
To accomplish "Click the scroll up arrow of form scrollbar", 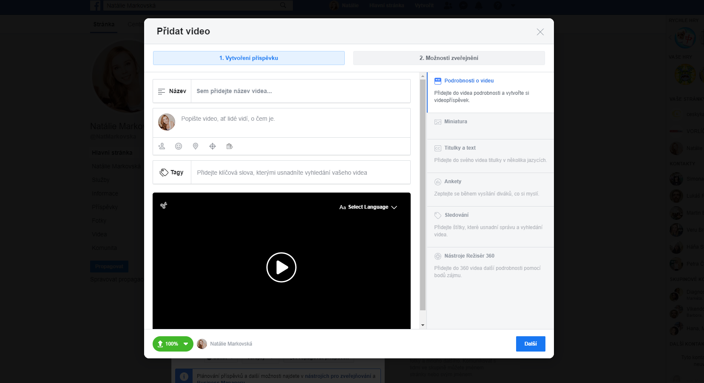I will 423,76.
